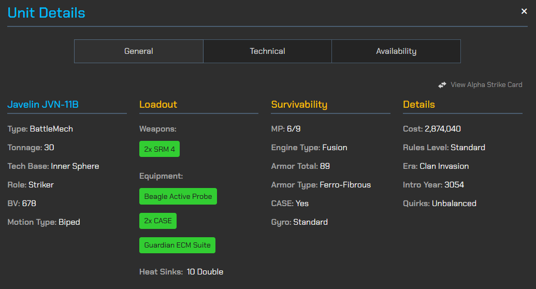This screenshot has height=289, width=536.
Task: Select the Type: BattleMech line
Action: point(40,129)
